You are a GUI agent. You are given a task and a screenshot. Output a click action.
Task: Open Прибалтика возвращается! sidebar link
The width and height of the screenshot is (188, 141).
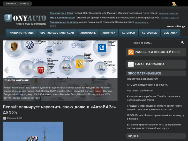[x=142, y=79]
